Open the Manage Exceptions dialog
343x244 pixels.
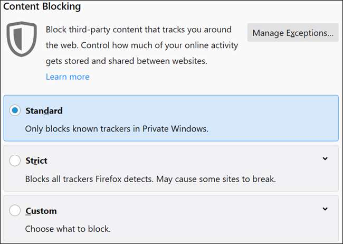coord(293,33)
